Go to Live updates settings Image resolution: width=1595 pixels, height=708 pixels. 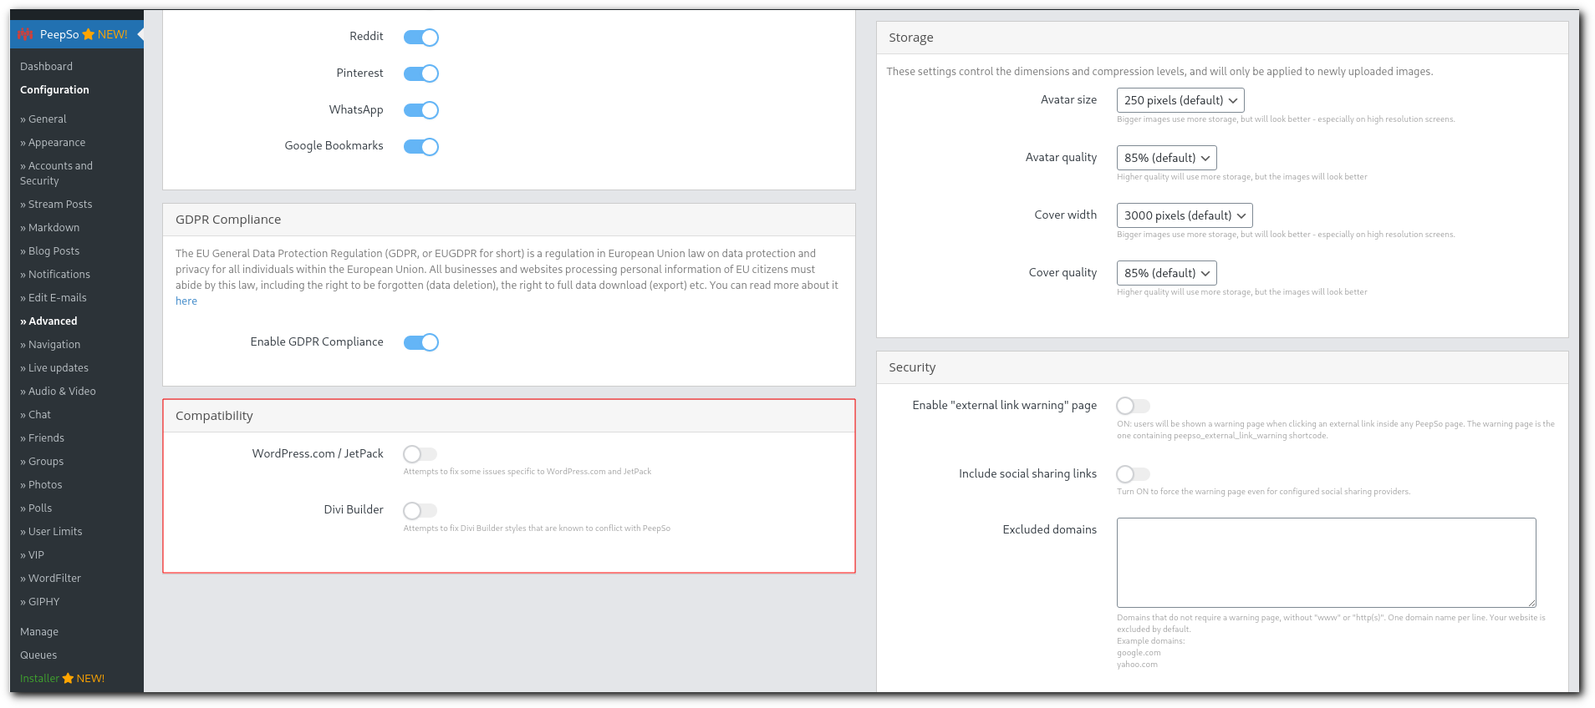click(54, 368)
